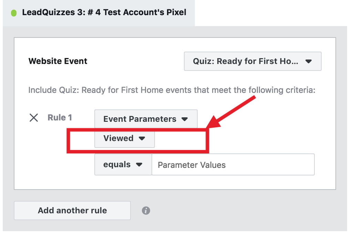Click the caret on the equals dropdown
Viewport: 354px width, 236px height.
pos(139,165)
